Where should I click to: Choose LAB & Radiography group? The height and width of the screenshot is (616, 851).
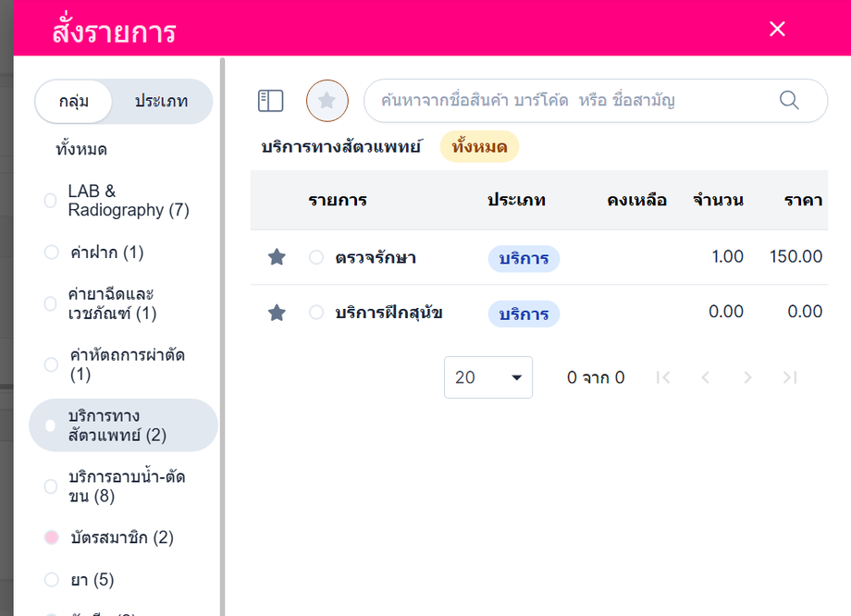[117, 201]
